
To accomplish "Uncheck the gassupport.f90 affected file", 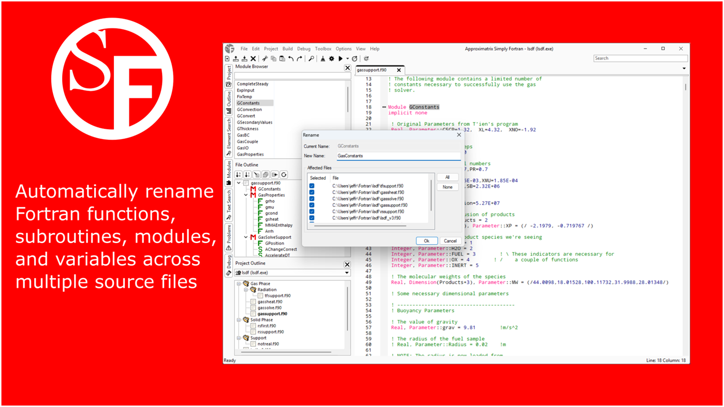I will 312,205.
